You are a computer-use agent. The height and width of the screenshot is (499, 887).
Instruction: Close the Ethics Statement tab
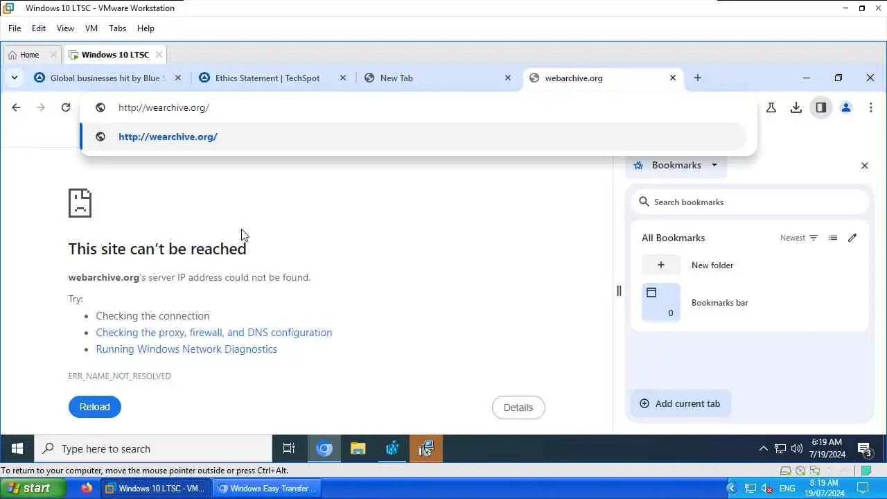tap(342, 78)
